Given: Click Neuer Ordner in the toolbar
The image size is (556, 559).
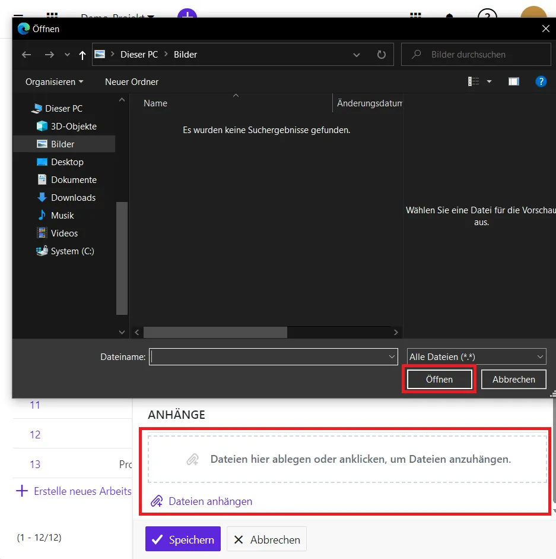Looking at the screenshot, I should point(132,81).
